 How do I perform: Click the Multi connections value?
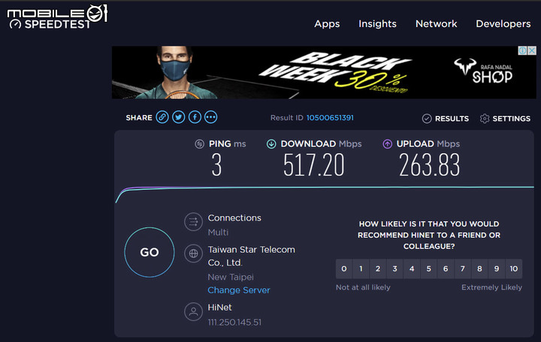(x=218, y=232)
